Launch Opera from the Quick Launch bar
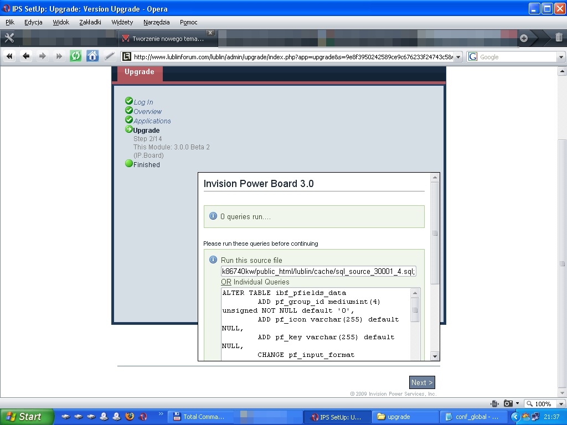The width and height of the screenshot is (567, 425). coord(143,417)
